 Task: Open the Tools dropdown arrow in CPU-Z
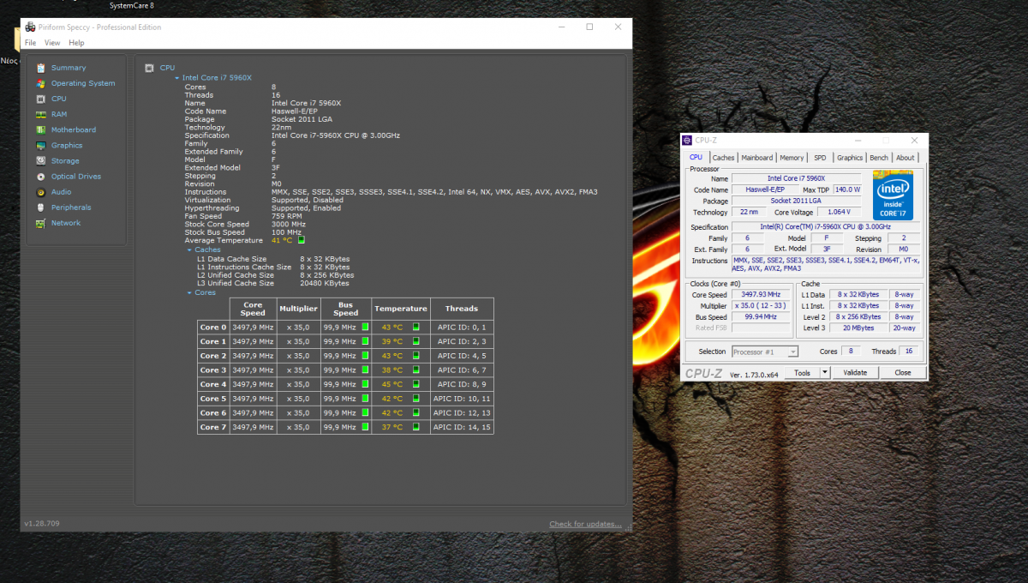pos(825,373)
